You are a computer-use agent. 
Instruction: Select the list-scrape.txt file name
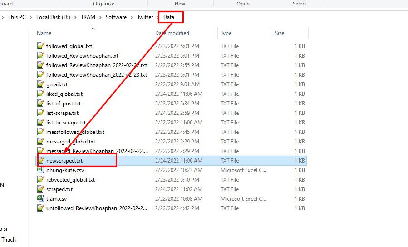coord(62,113)
